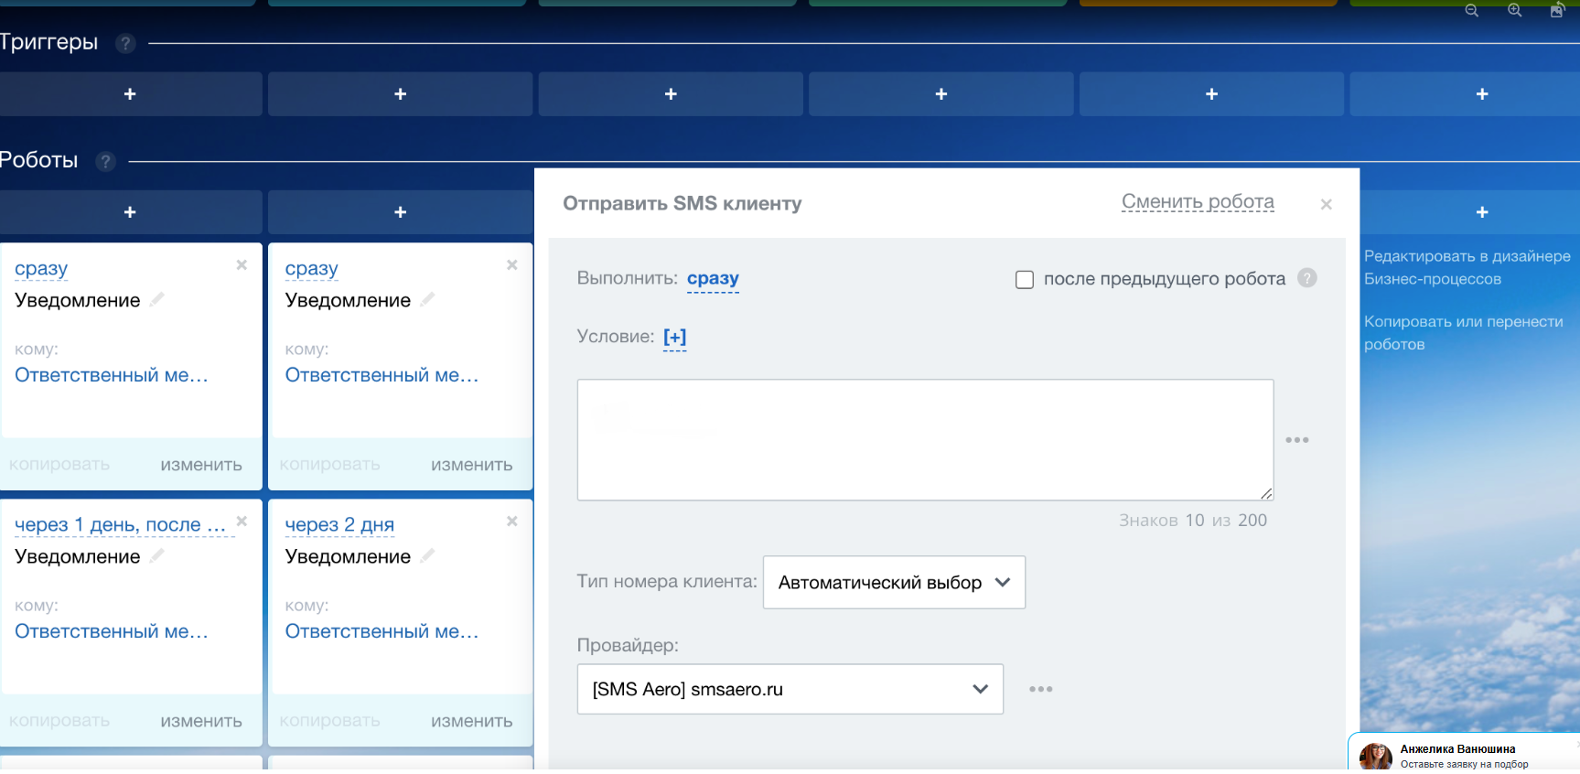This screenshot has height=774, width=1580.
Task: Change timing of the 'через 2 дня' robot
Action: [339, 525]
